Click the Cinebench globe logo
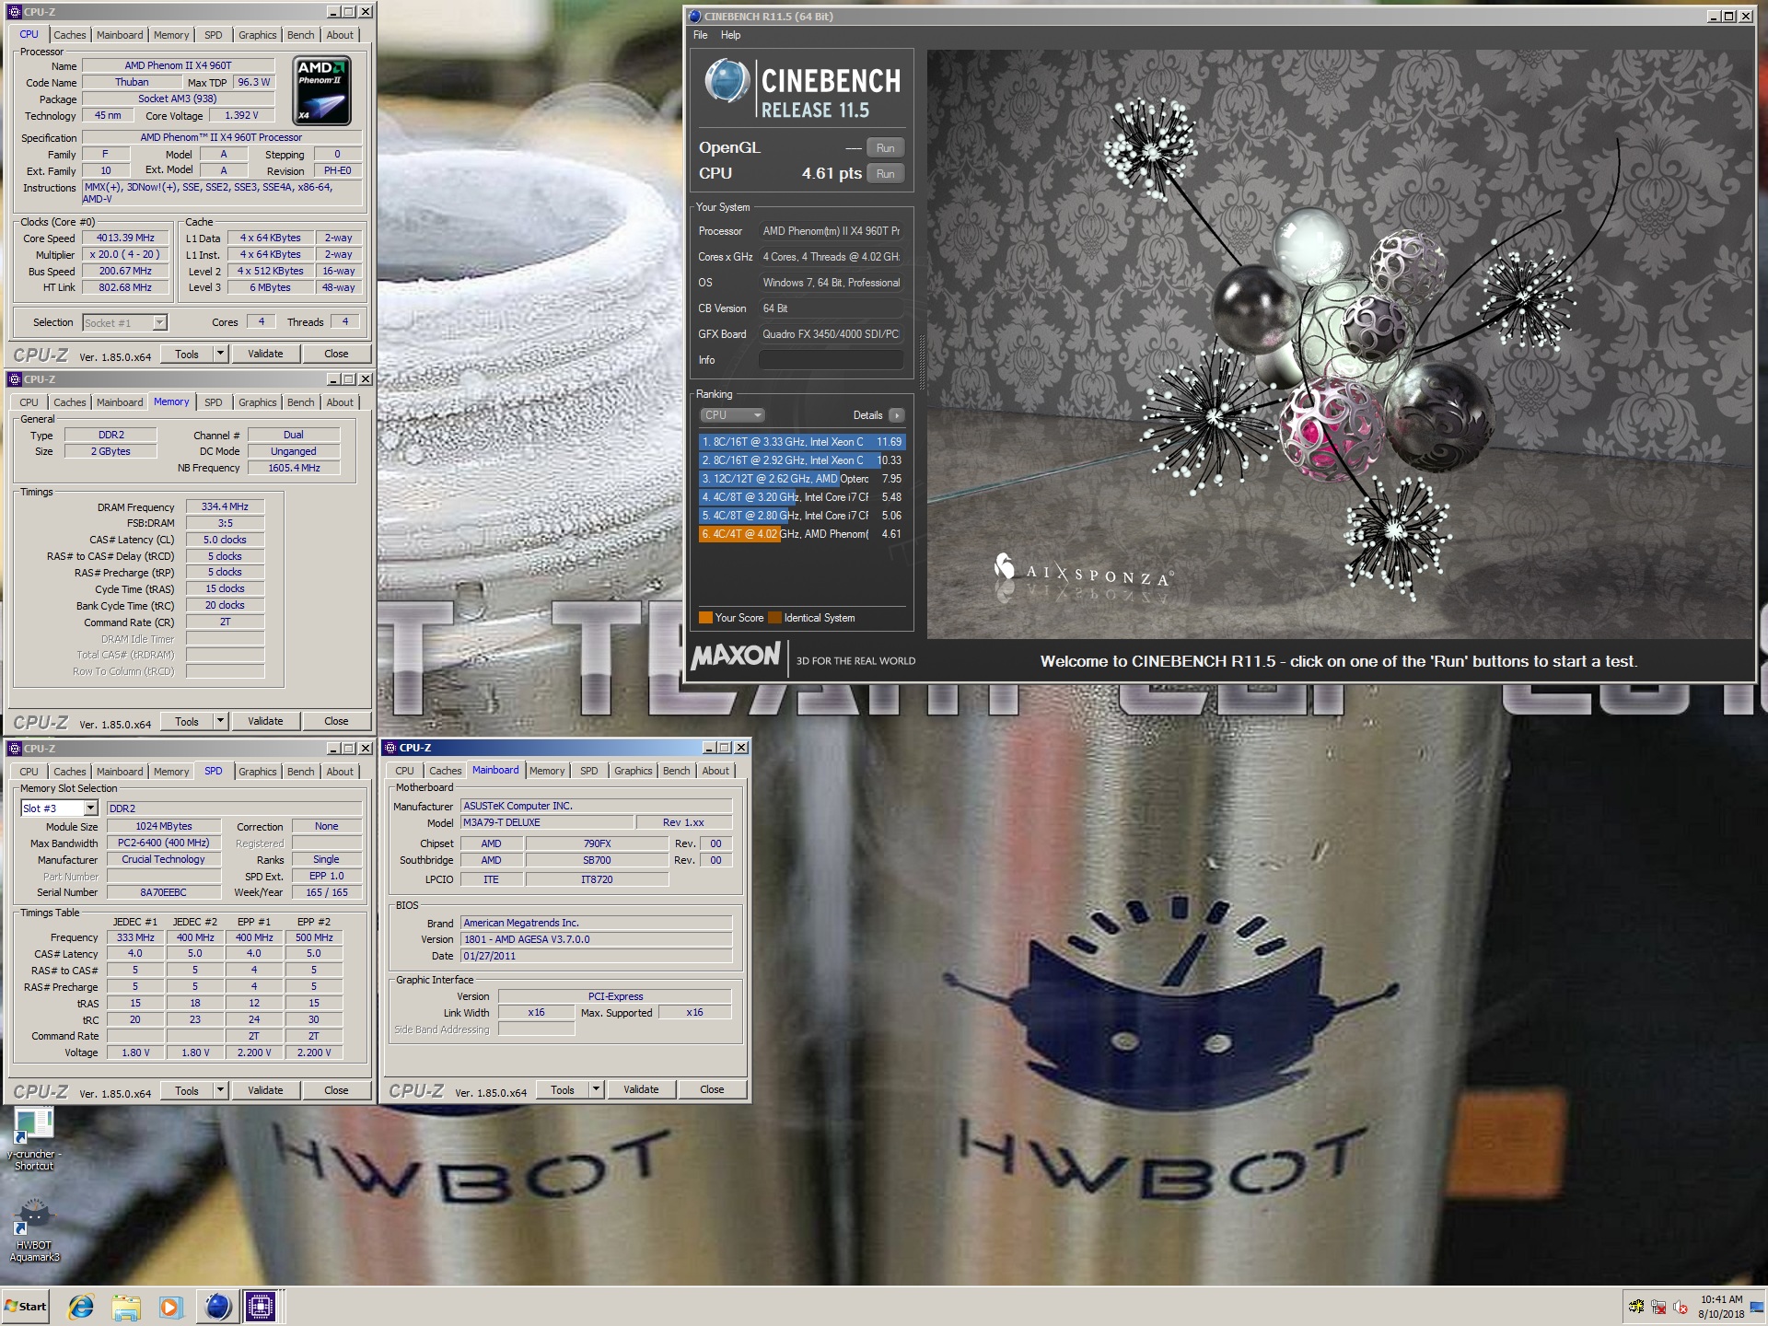Screen dimensions: 1768x1326 point(727,81)
